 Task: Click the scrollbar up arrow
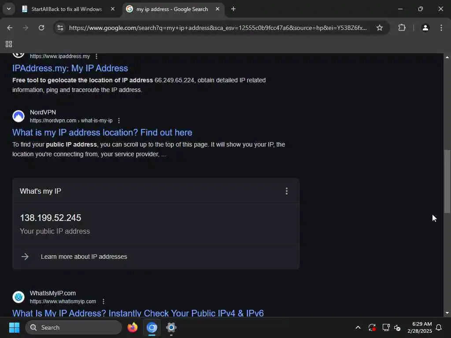click(447, 57)
